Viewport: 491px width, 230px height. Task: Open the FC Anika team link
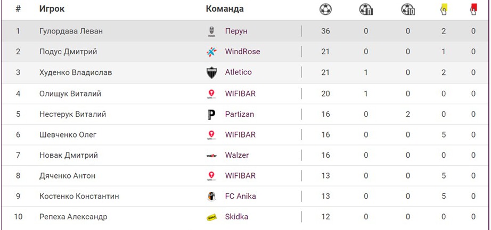[240, 197]
